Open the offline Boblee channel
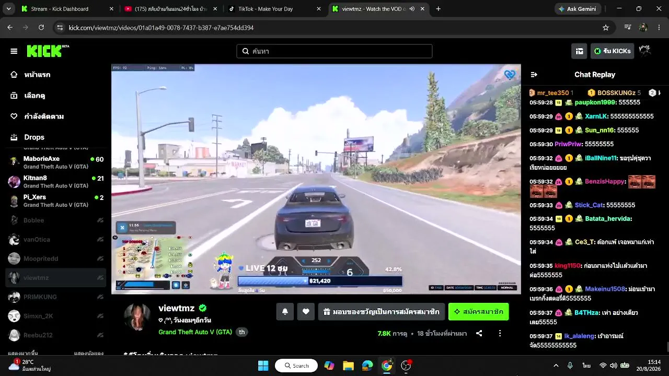669x376 pixels. (56, 220)
